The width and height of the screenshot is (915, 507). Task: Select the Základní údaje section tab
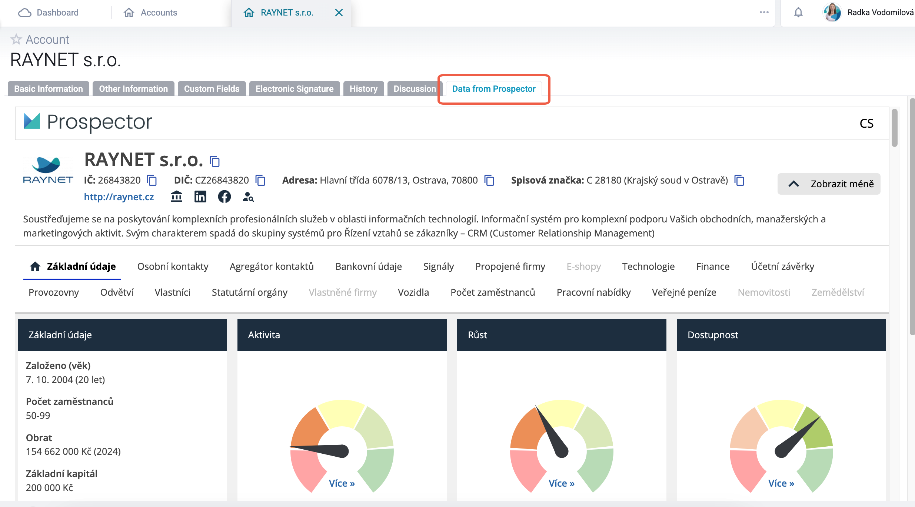coord(72,266)
